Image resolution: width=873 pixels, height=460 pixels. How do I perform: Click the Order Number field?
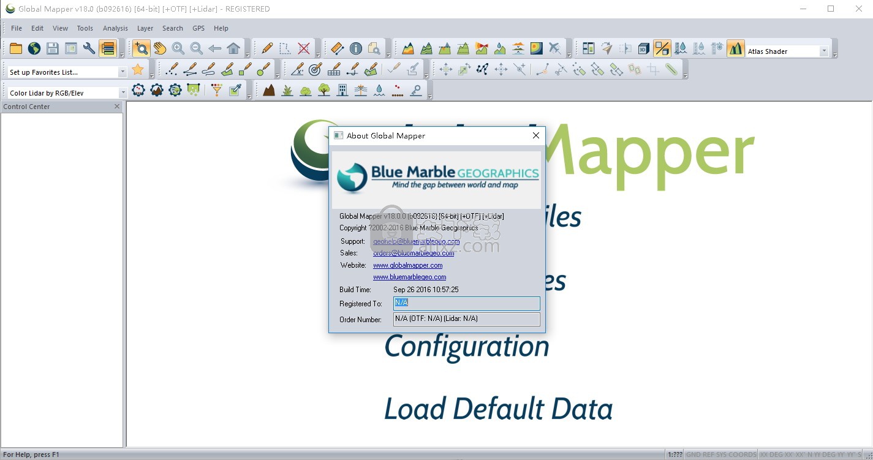466,319
